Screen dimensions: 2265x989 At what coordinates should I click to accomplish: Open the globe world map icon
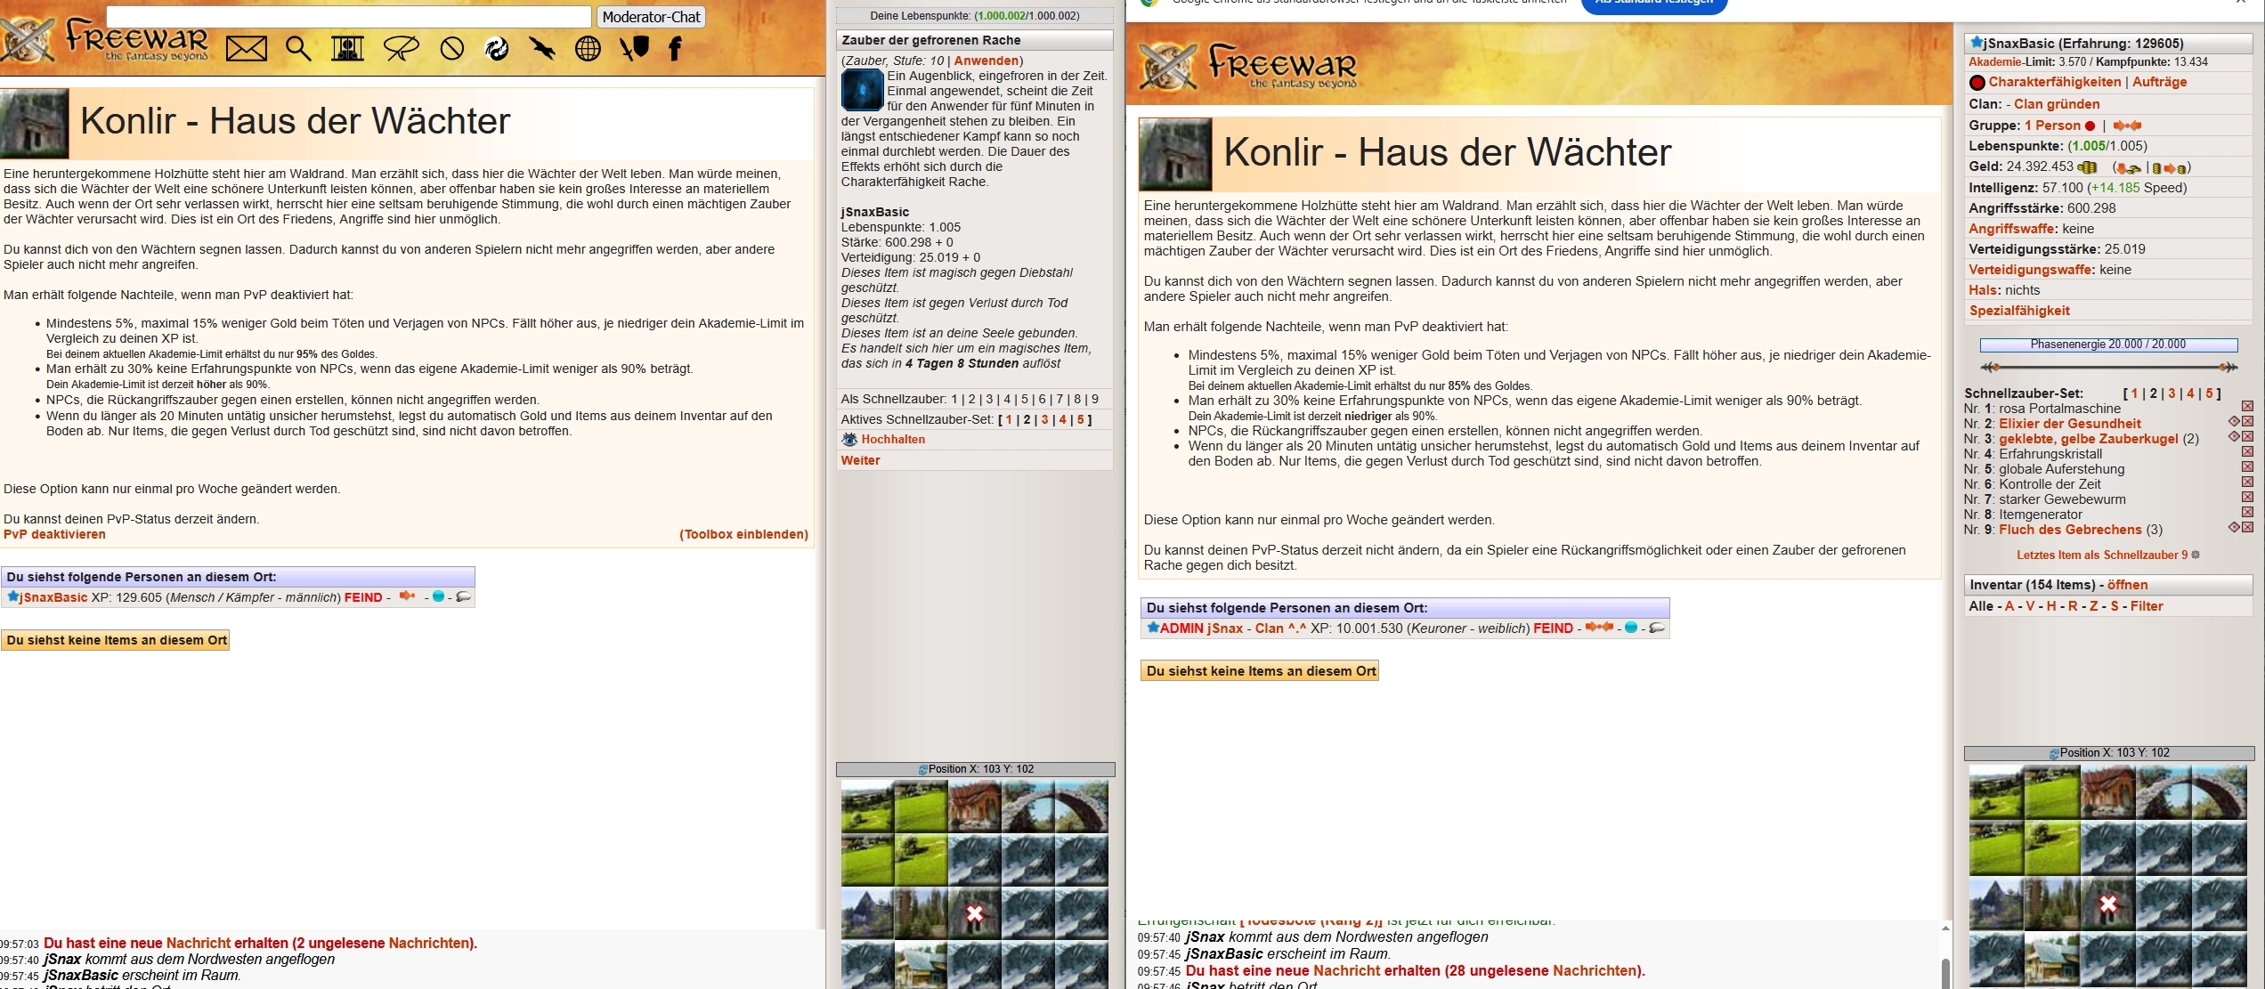(x=588, y=49)
